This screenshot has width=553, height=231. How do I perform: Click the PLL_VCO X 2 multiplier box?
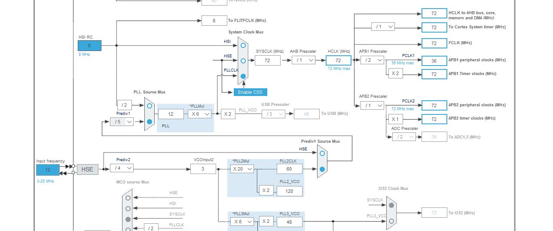228,114
